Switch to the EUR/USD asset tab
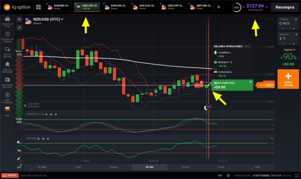This screenshot has width=301, height=179. (116, 7)
